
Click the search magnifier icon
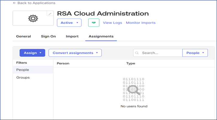pos(137,53)
